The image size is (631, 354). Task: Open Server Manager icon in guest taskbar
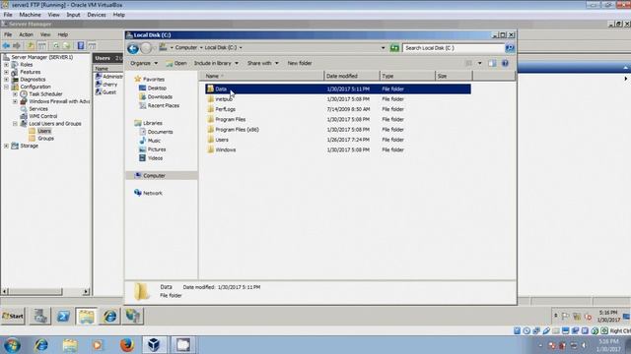point(40,317)
